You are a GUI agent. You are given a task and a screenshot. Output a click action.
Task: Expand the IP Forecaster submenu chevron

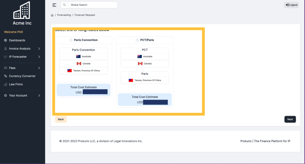39,57
